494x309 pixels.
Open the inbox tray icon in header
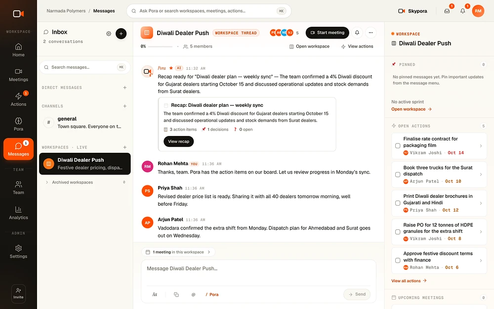(447, 11)
